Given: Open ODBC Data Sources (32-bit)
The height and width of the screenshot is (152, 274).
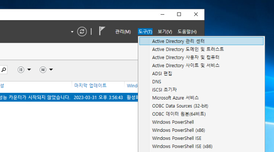Looking at the screenshot, I should click(x=201, y=106).
